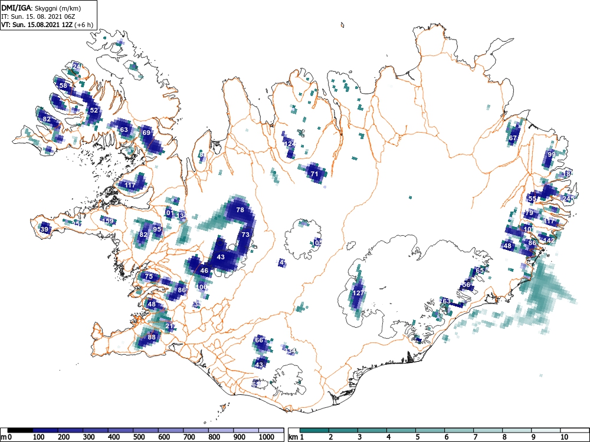
Task: Click the teal swatch between km 5 and 6
Action: click(430, 430)
